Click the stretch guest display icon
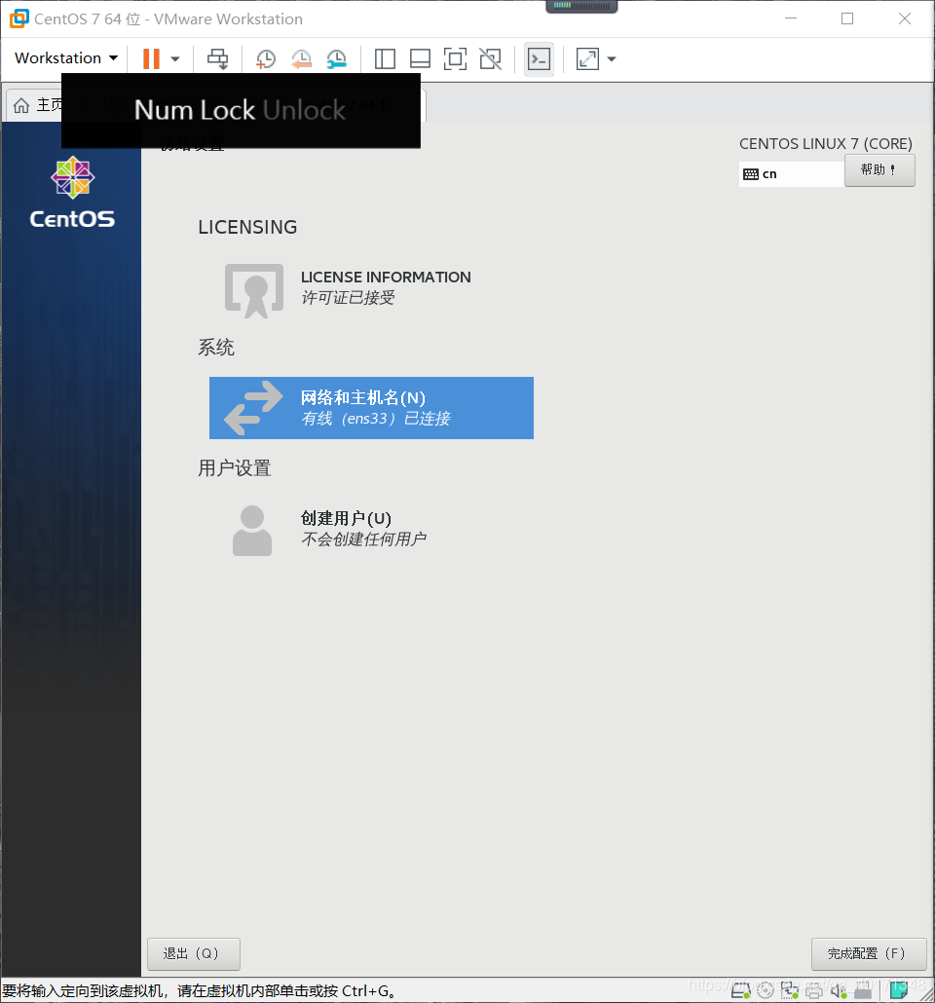 coord(587,58)
